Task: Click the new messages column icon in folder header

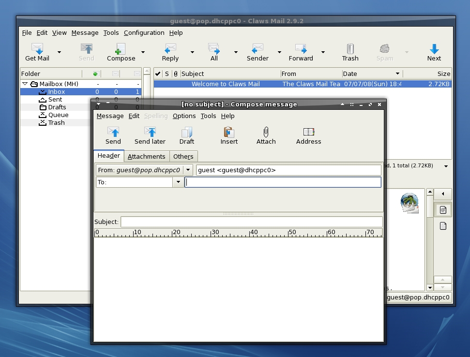Action: [96, 74]
